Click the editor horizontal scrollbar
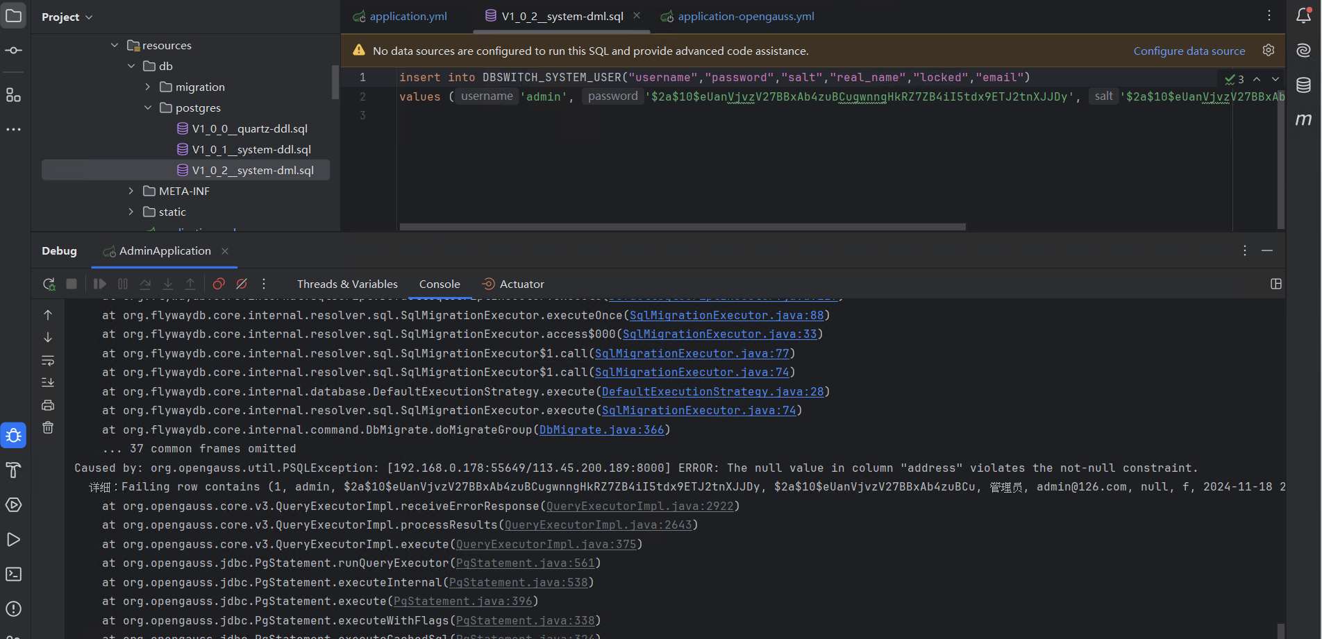The height and width of the screenshot is (639, 1322). [x=683, y=227]
